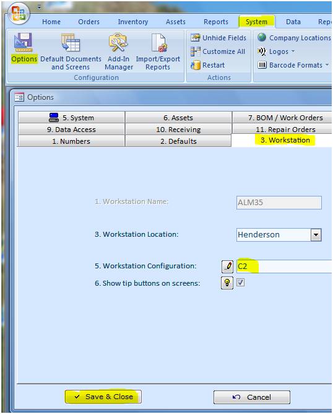Expand the Workstation Location dropdown
The image size is (333, 414).
[x=316, y=235]
